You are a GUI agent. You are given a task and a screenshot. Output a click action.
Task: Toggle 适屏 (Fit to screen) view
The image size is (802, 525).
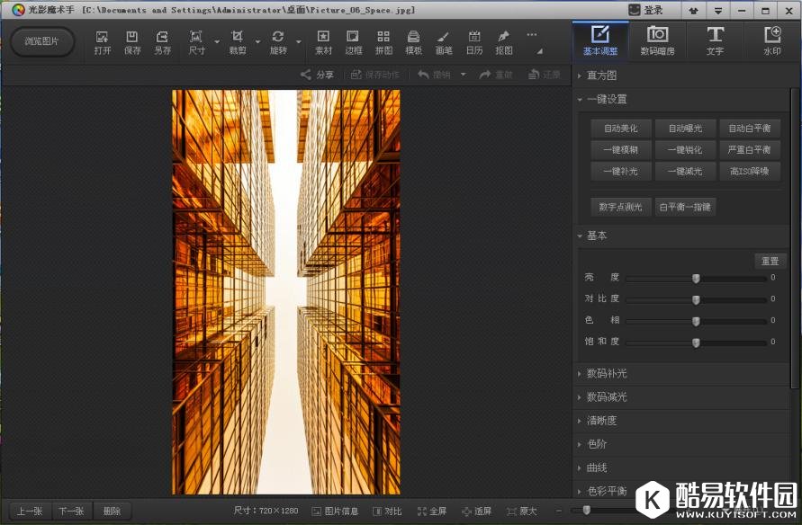477,512
